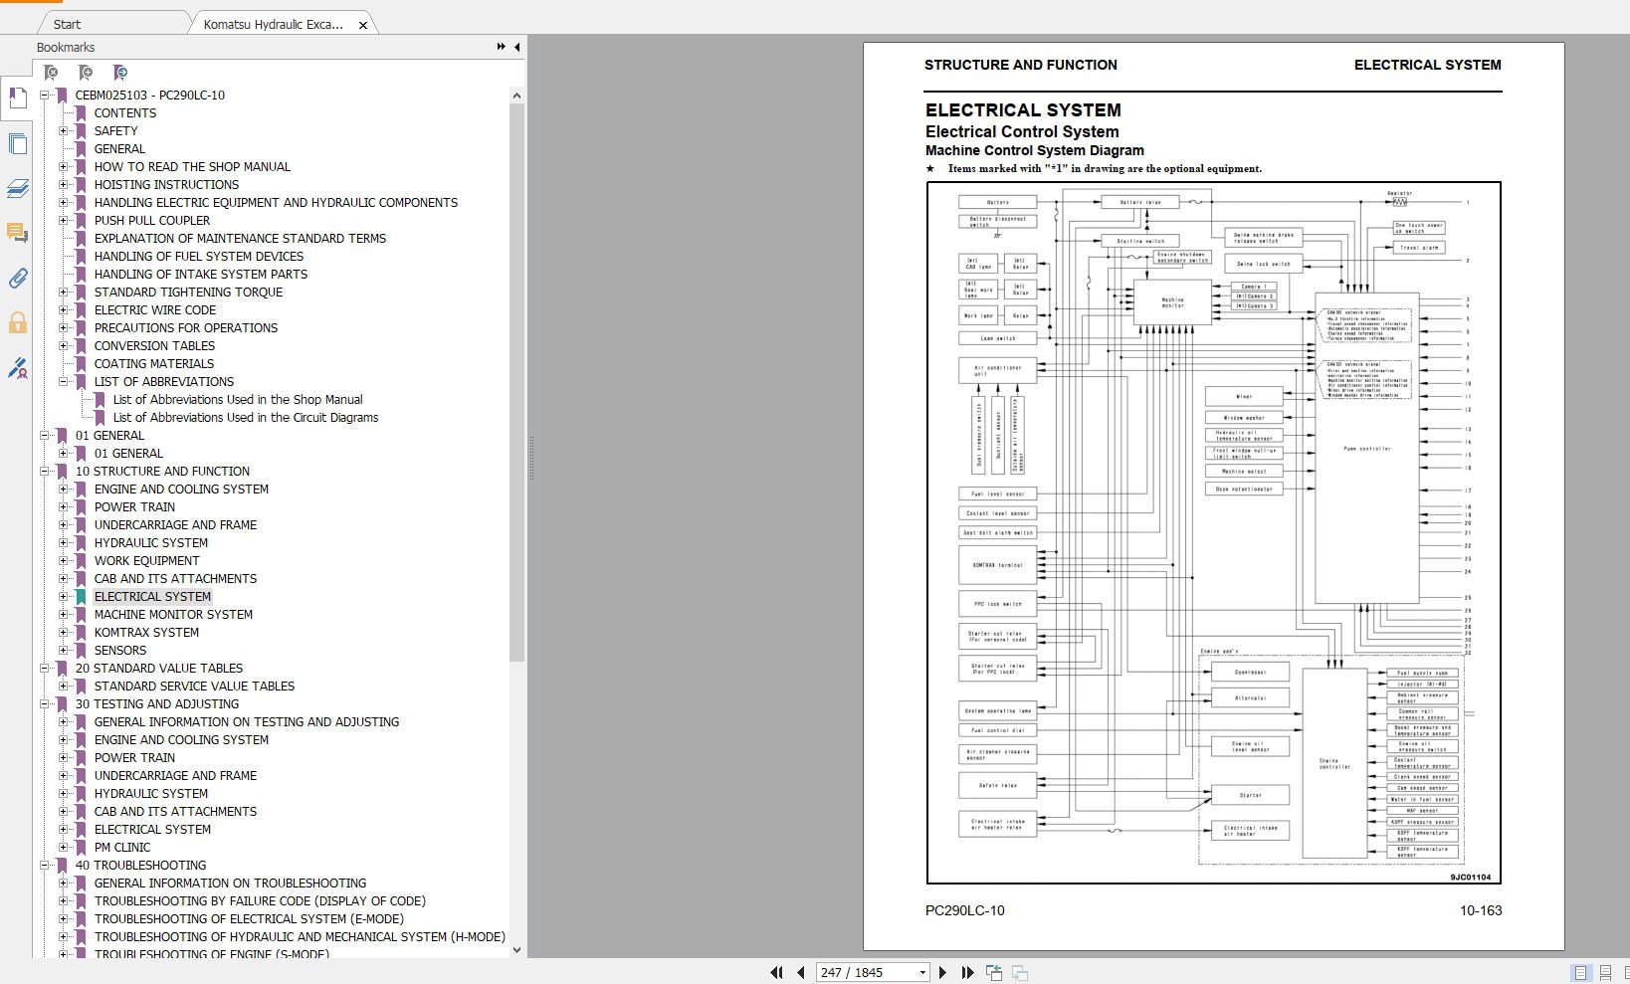
Task: Open PRECAUTIONS FOR OPERATIONS bookmark
Action: pos(186,328)
